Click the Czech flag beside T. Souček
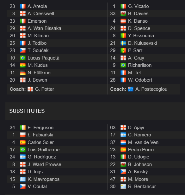The image size is (185, 195). point(23,50)
